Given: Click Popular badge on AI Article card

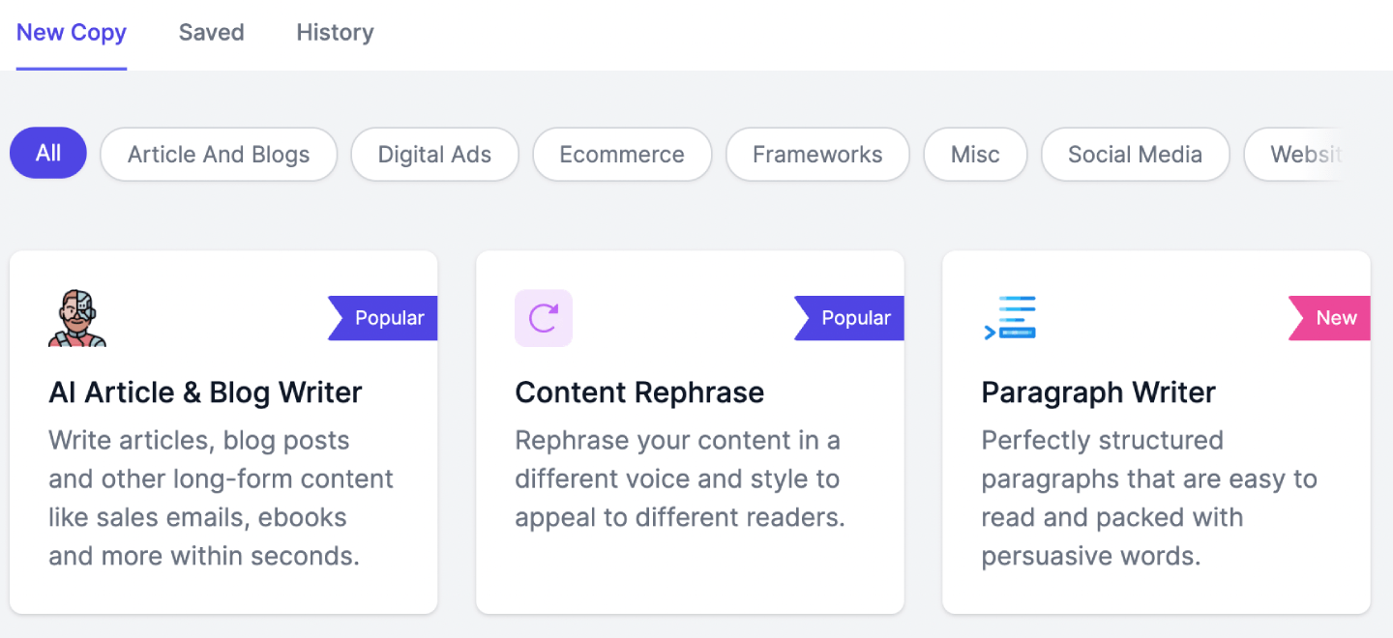Looking at the screenshot, I should coord(387,318).
